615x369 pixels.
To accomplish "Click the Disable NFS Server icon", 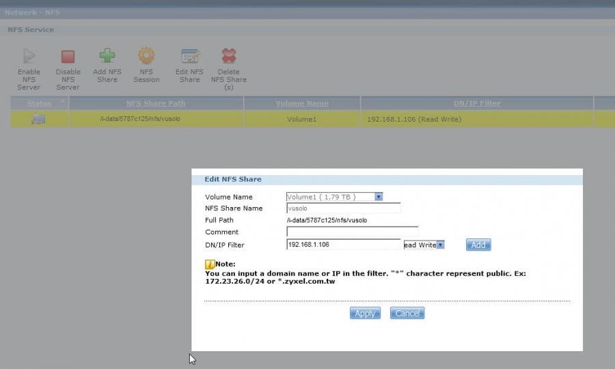I will (68, 56).
